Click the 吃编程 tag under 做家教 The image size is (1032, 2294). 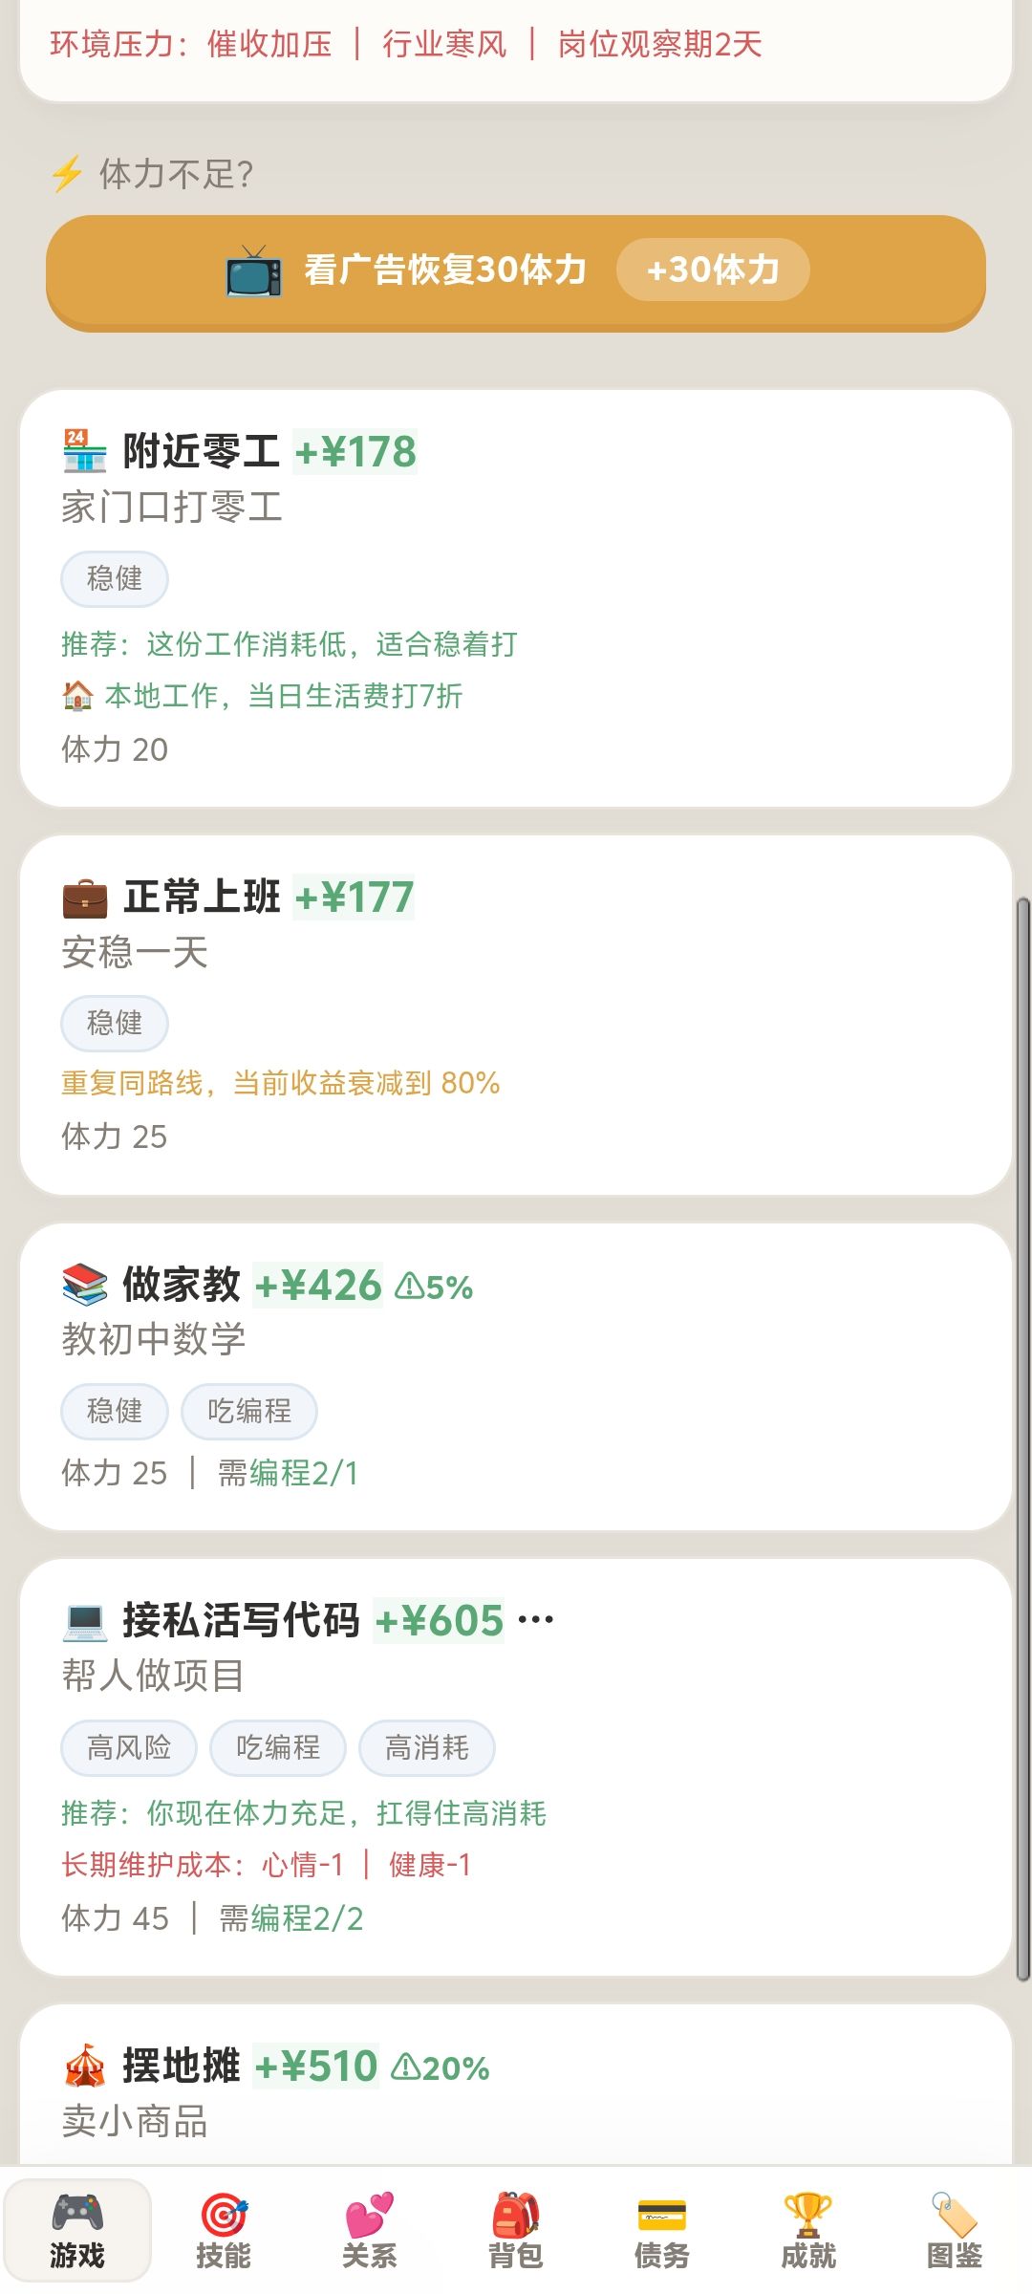pyautogui.click(x=249, y=1411)
